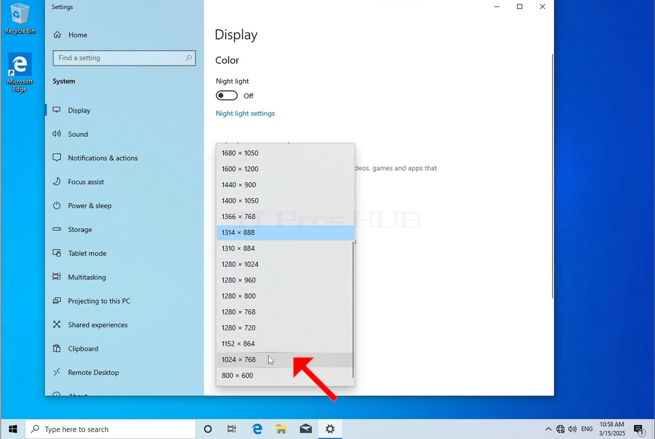This screenshot has width=655, height=439.
Task: Launch Edge from the taskbar
Action: click(x=257, y=429)
